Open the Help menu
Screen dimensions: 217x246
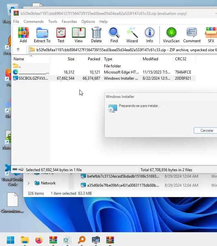(103, 22)
